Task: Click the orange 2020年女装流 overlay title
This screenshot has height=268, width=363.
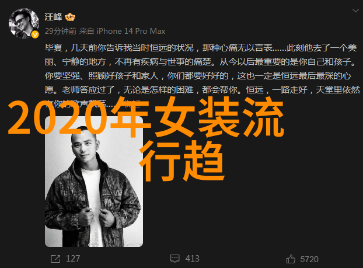Action: [146, 117]
